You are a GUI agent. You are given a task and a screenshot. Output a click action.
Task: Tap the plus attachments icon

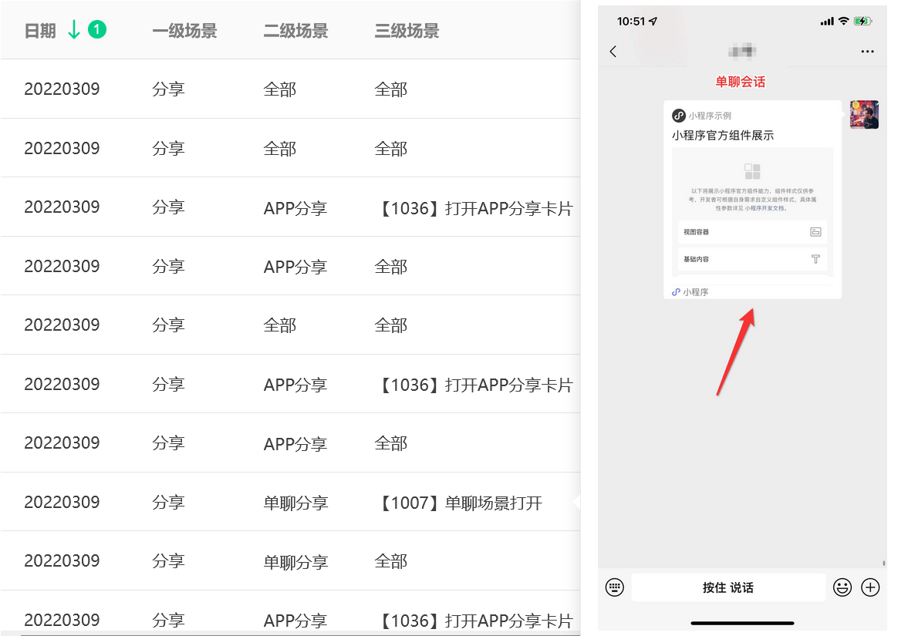(x=870, y=587)
